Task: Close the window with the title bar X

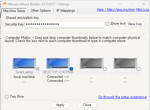Action: tap(144, 4)
